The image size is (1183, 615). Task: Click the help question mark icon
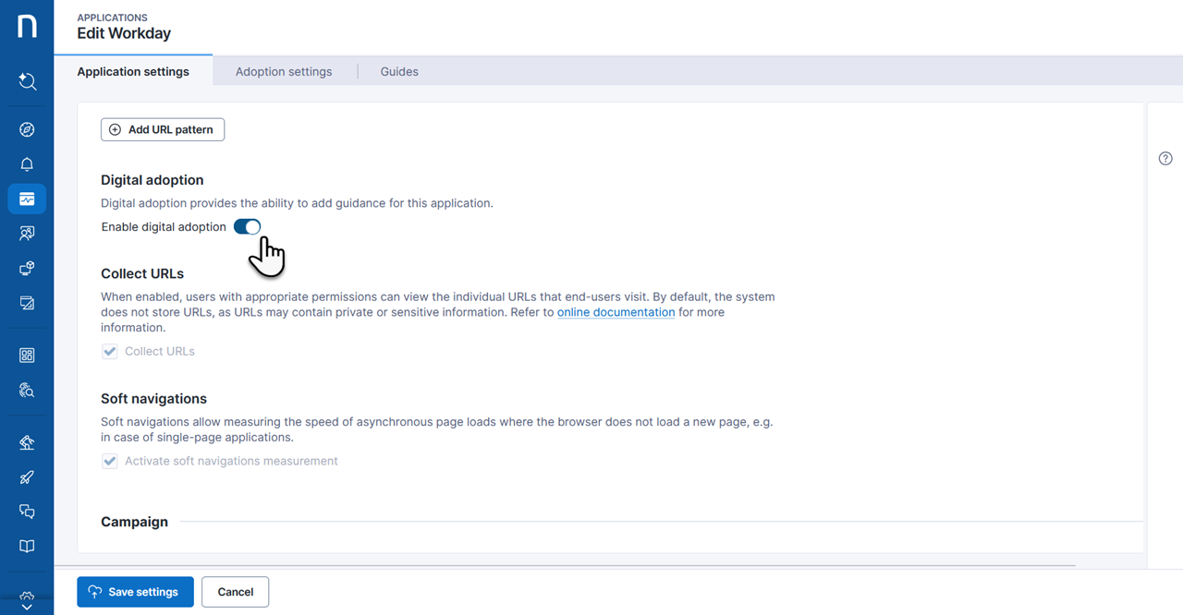click(1165, 159)
